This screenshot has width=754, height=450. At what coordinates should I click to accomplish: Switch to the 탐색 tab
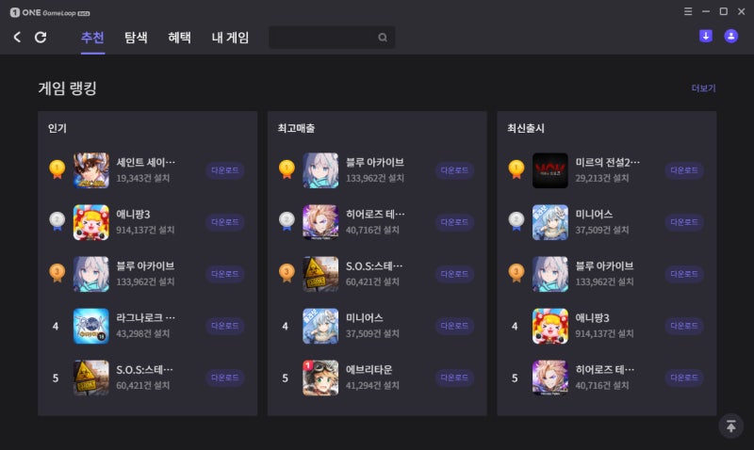[x=136, y=38]
